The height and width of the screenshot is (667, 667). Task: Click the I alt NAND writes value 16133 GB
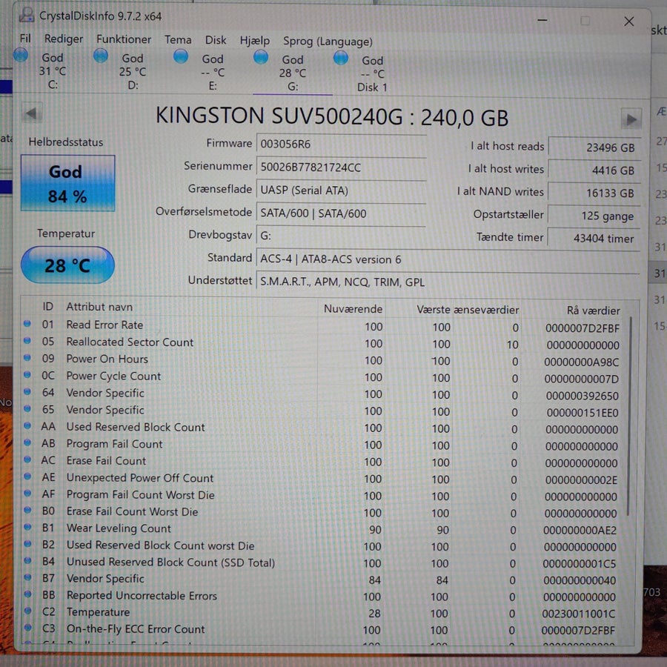click(594, 193)
